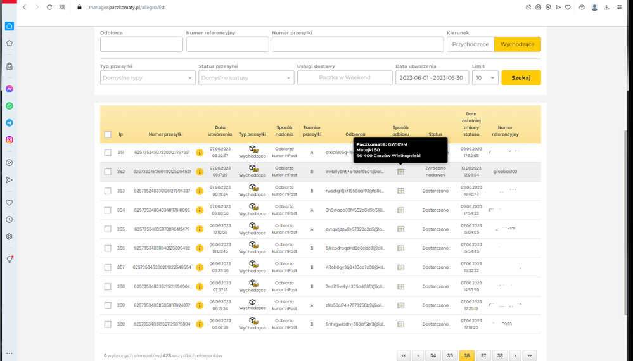Open WhatsApp in the browser sidebar

(10, 106)
